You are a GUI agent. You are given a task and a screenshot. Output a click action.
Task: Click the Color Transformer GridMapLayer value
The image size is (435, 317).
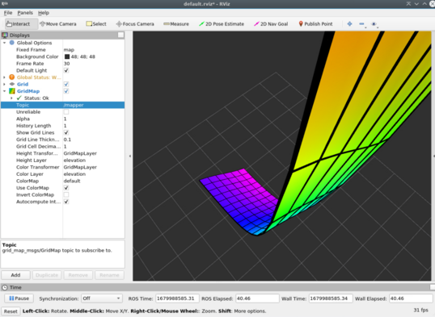click(x=80, y=167)
